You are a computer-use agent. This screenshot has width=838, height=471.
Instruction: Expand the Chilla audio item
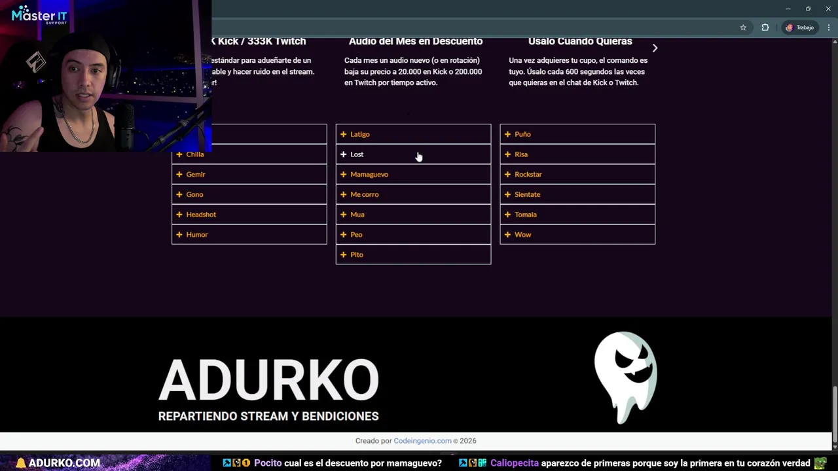[x=249, y=154]
